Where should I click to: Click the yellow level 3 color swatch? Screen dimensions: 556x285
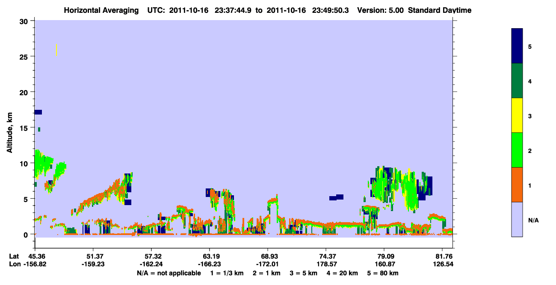[x=517, y=115]
